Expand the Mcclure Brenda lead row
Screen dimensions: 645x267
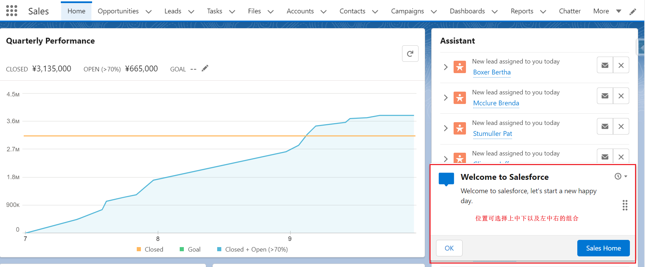click(x=446, y=98)
